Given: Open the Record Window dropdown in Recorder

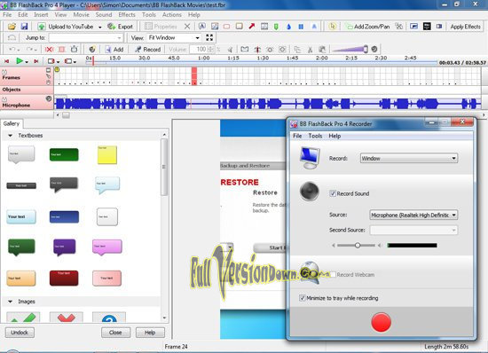Looking at the screenshot, I should point(409,158).
